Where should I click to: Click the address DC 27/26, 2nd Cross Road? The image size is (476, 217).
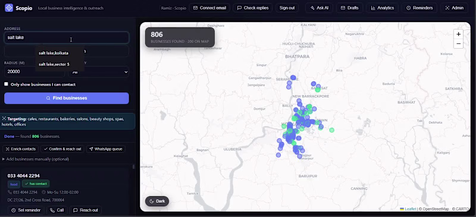click(x=36, y=200)
